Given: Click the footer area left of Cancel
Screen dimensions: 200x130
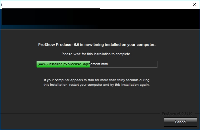Looking at the screenshot, I should click(x=82, y=122).
